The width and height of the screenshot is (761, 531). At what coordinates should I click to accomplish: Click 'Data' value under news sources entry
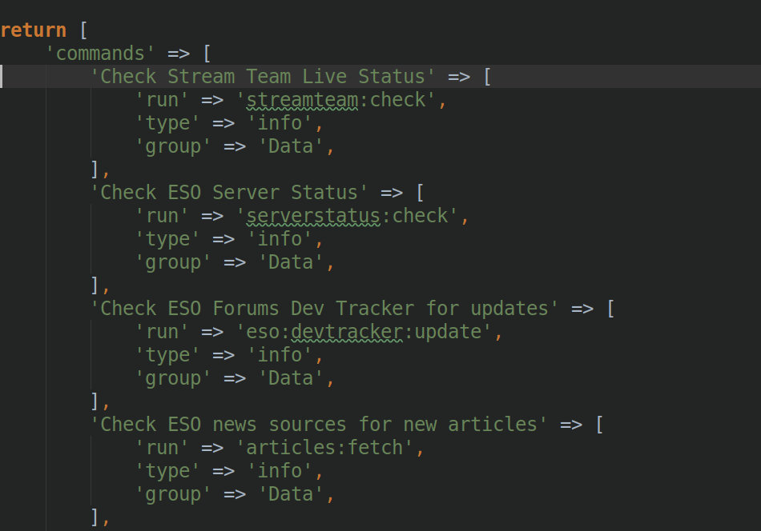point(291,494)
